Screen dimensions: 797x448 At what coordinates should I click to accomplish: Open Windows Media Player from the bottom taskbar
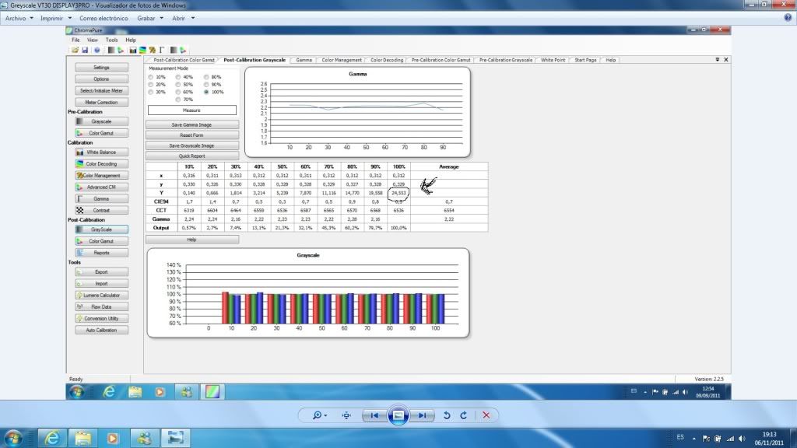[x=113, y=438]
